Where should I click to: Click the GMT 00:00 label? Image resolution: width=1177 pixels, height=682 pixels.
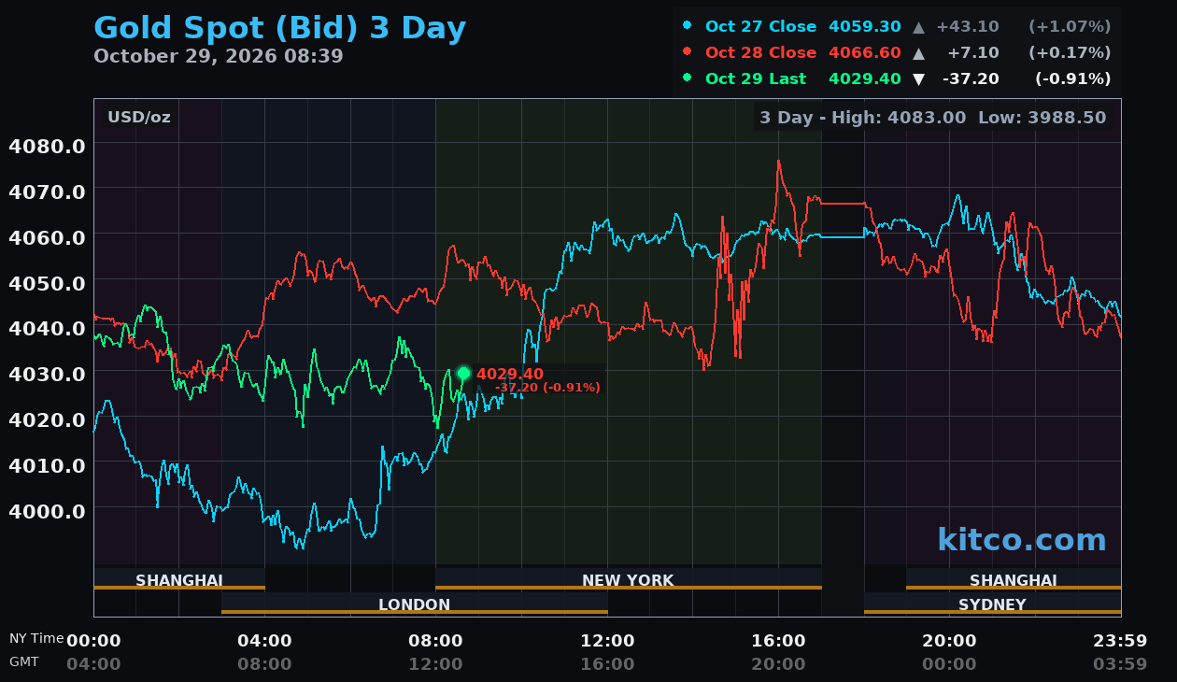tap(949, 664)
